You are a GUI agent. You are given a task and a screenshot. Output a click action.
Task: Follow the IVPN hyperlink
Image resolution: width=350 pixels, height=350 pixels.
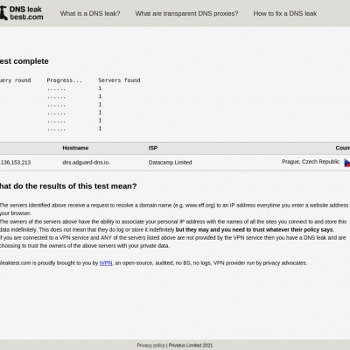[x=106, y=262]
